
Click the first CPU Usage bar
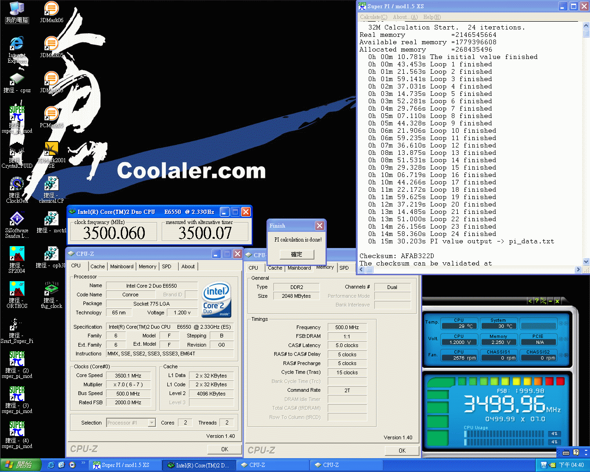click(504, 434)
